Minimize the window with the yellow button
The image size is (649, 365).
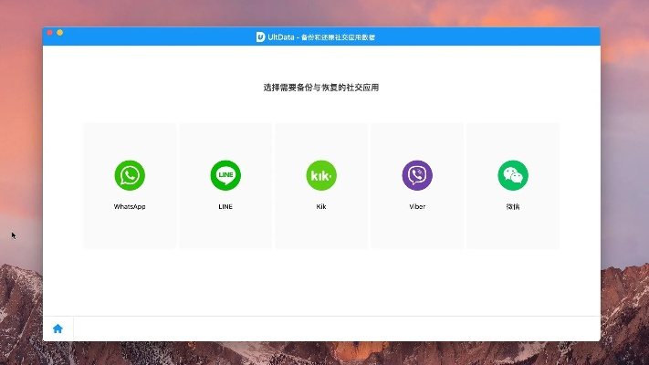tap(60, 33)
